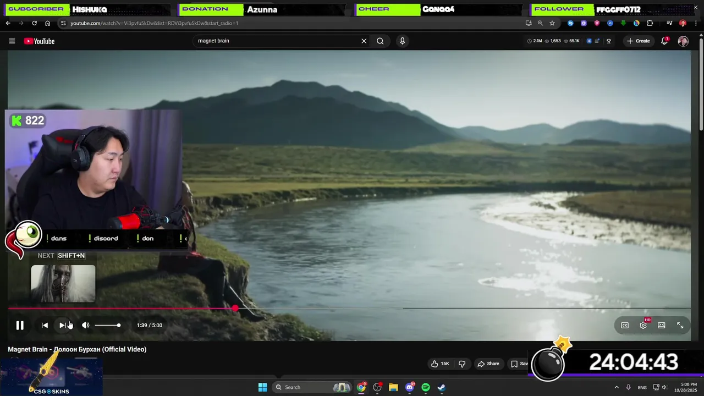Image resolution: width=704 pixels, height=396 pixels.
Task: Enter full screen mode
Action: 680,325
